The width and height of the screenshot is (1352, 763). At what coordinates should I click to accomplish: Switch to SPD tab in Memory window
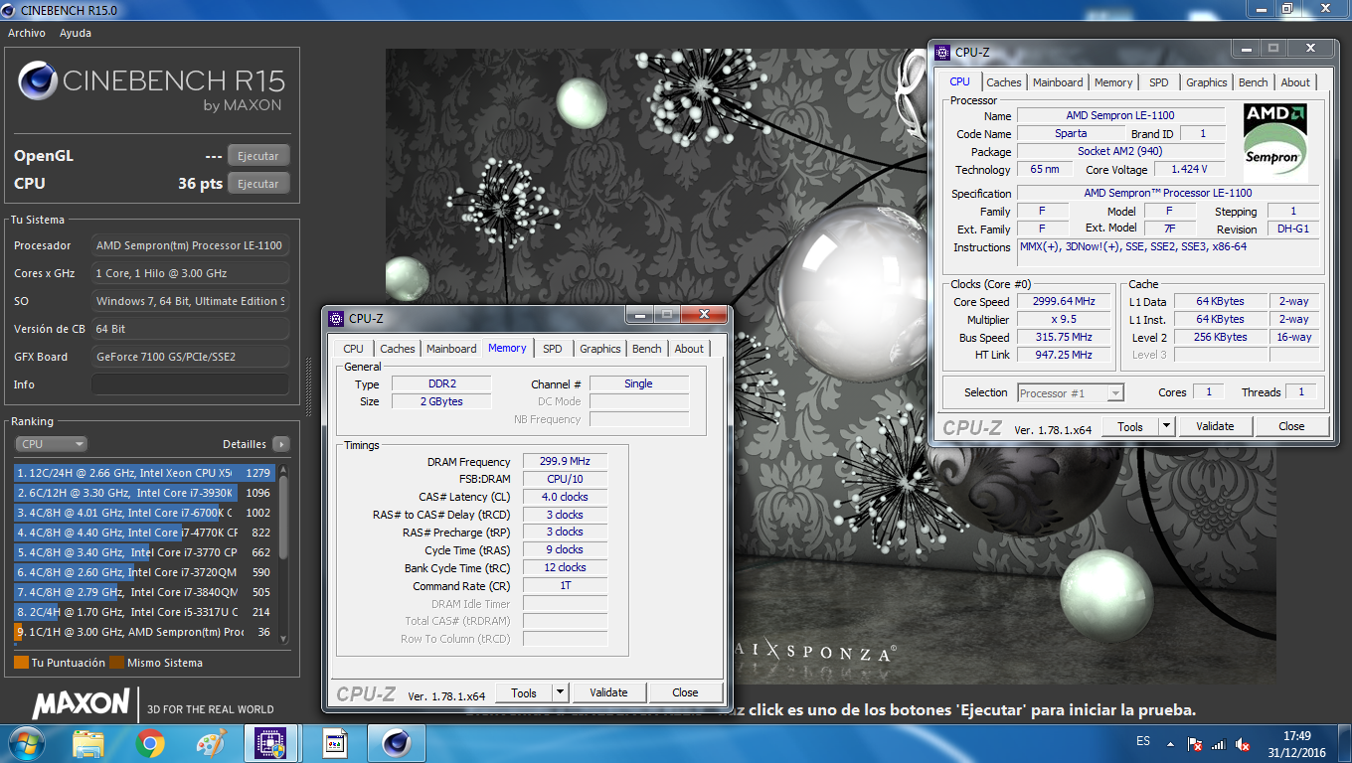553,349
